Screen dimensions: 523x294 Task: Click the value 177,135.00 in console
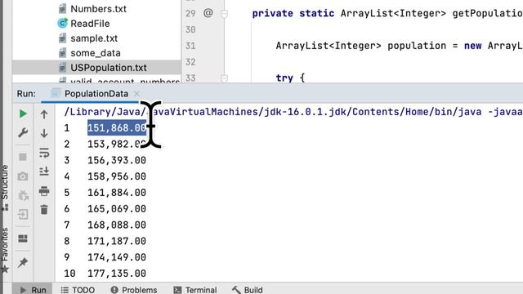(117, 274)
